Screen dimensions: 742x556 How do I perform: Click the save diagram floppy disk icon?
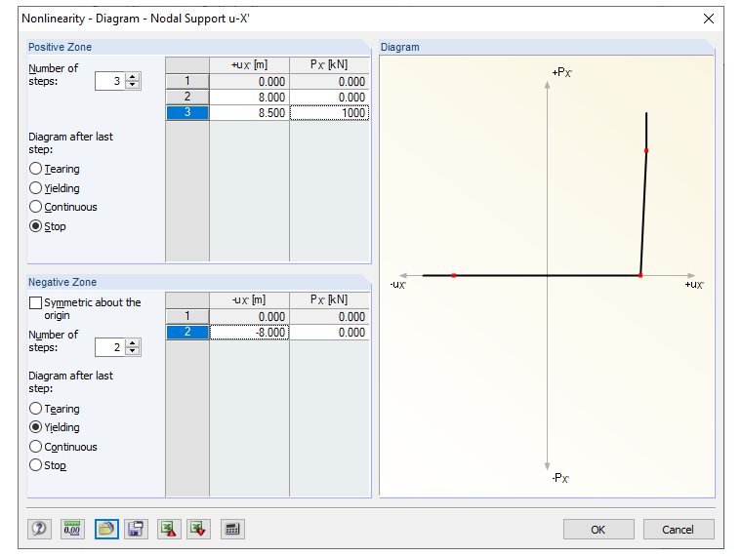136,529
